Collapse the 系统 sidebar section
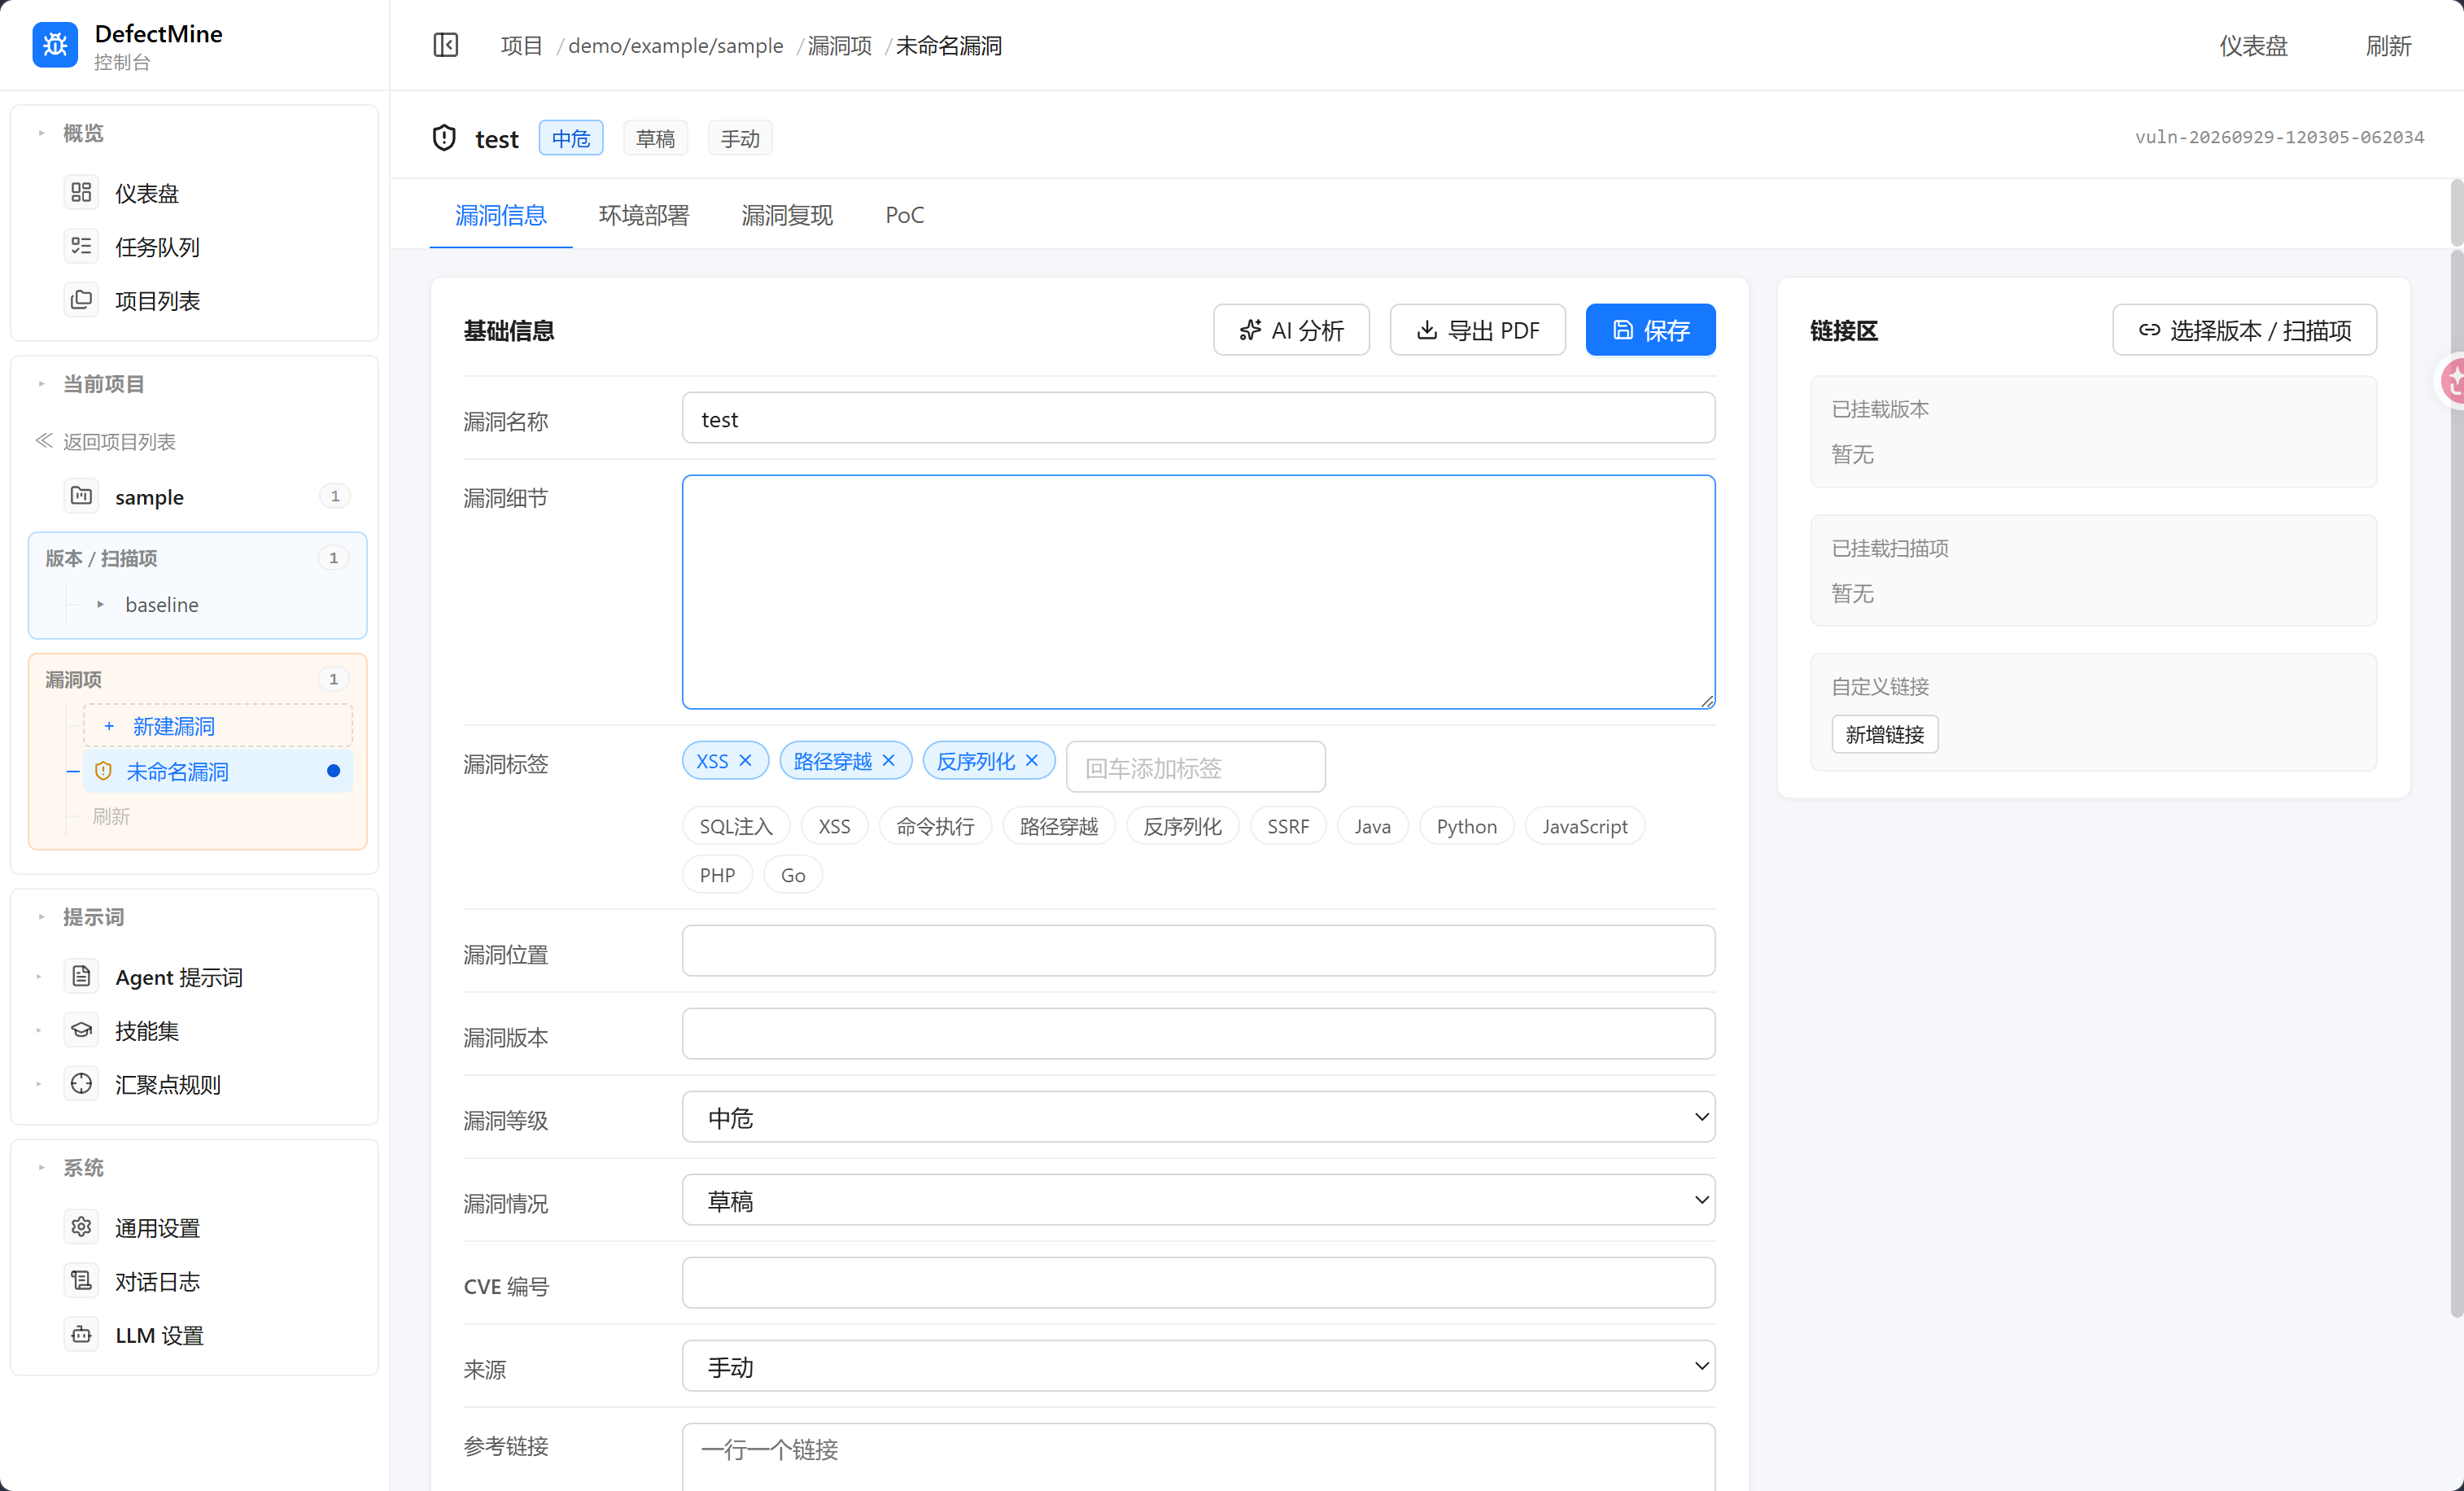This screenshot has width=2464, height=1491. [41, 1167]
